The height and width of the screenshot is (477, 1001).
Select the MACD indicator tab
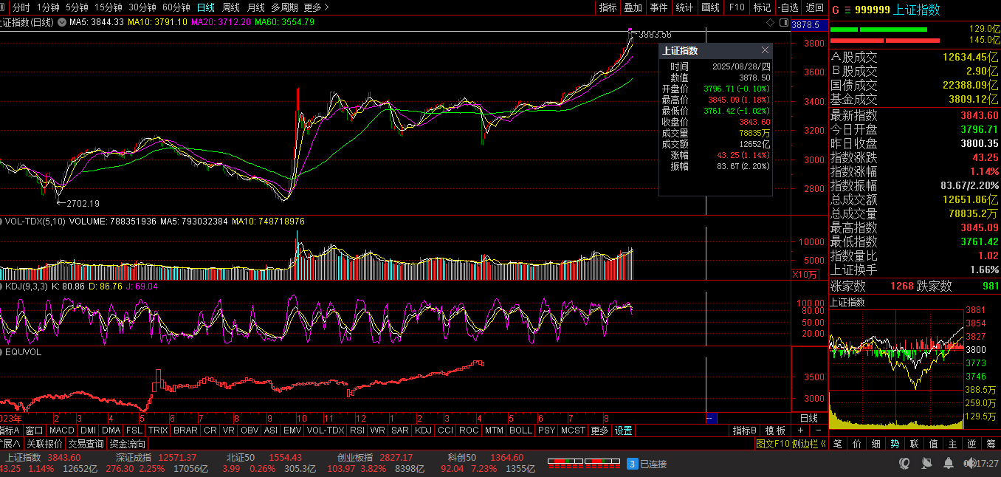[62, 430]
